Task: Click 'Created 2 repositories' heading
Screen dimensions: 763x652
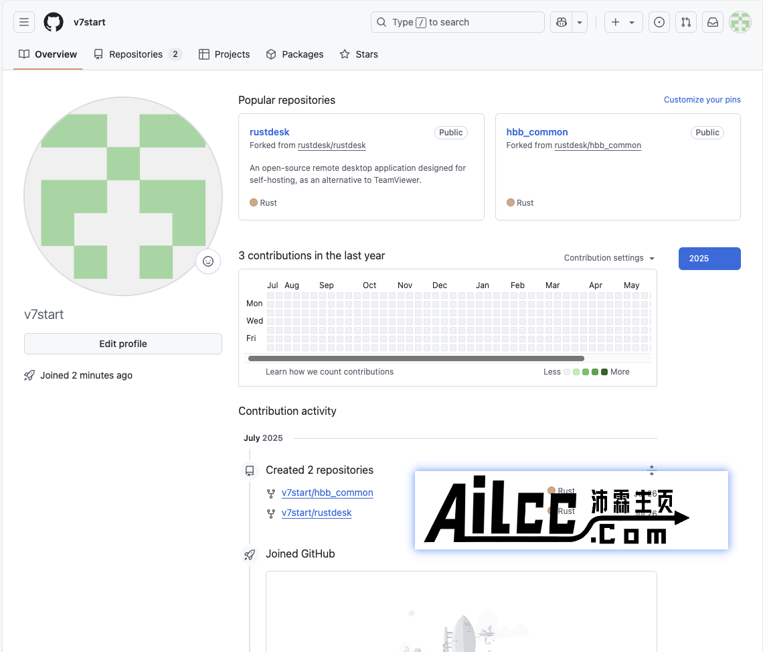Action: coord(319,470)
